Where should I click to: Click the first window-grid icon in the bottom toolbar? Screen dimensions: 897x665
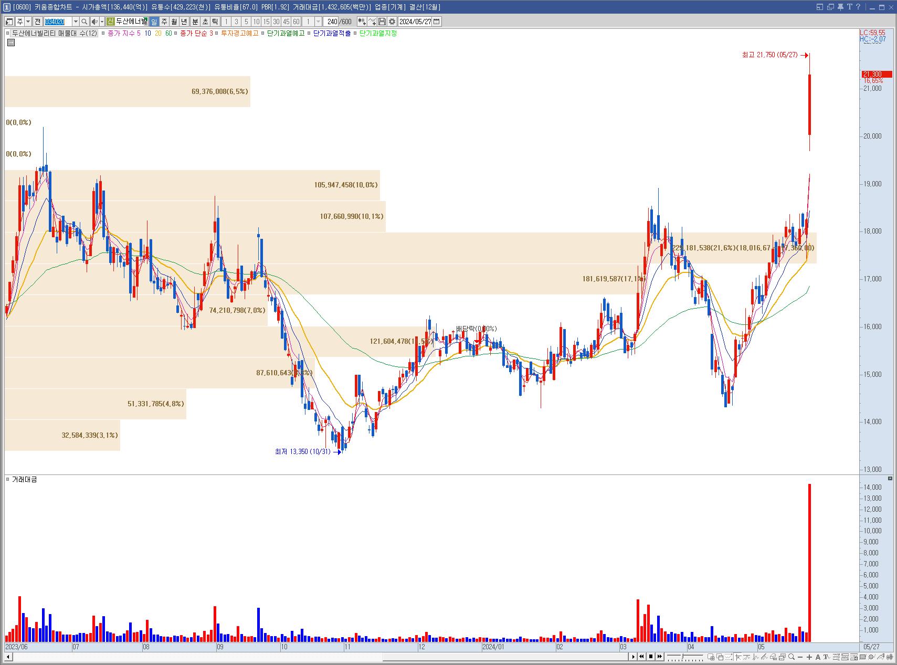coord(711,657)
